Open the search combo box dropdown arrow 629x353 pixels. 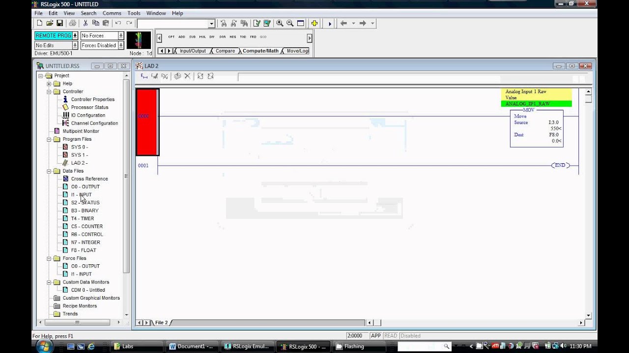point(212,23)
